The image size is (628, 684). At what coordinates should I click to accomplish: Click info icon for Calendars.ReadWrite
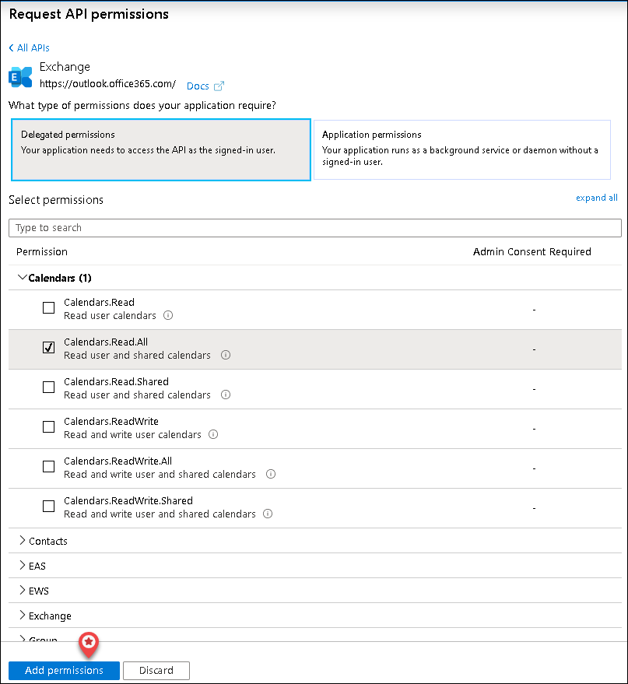(213, 435)
